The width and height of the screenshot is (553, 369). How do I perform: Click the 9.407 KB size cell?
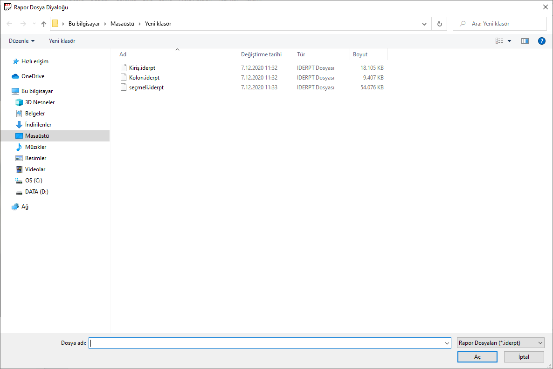pyautogui.click(x=373, y=77)
